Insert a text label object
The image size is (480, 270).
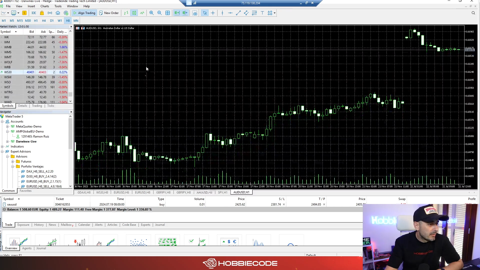coord(262,13)
